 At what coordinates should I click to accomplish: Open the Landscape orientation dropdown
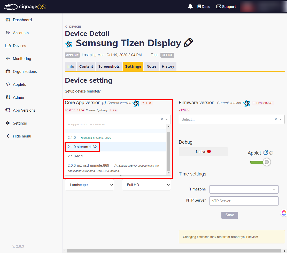pyautogui.click(x=89, y=185)
